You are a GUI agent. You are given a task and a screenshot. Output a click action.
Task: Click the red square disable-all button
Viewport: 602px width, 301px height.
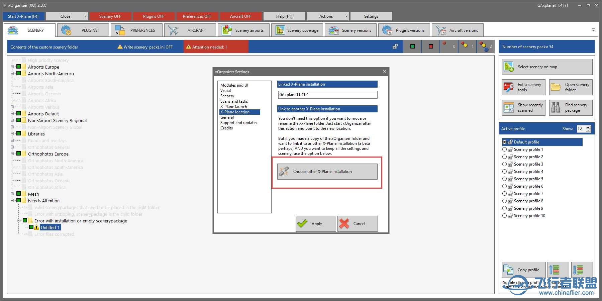[431, 46]
